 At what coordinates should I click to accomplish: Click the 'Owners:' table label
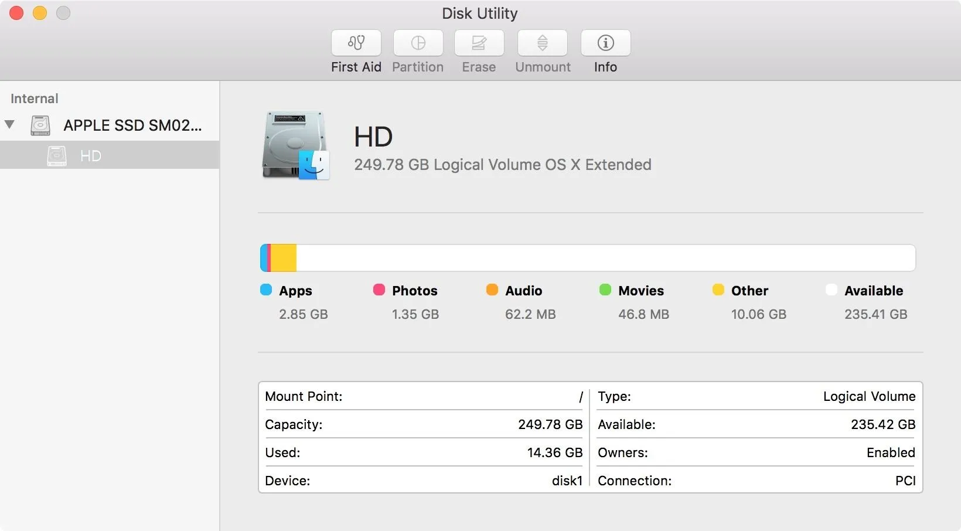[623, 452]
